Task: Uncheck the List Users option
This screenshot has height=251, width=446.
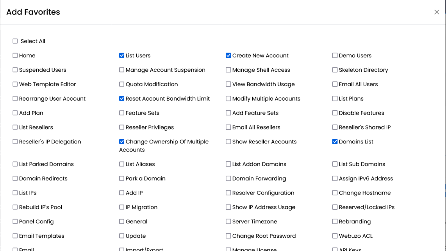Action: coord(121,55)
